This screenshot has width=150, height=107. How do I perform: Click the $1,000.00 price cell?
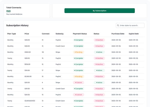[x=28, y=76]
